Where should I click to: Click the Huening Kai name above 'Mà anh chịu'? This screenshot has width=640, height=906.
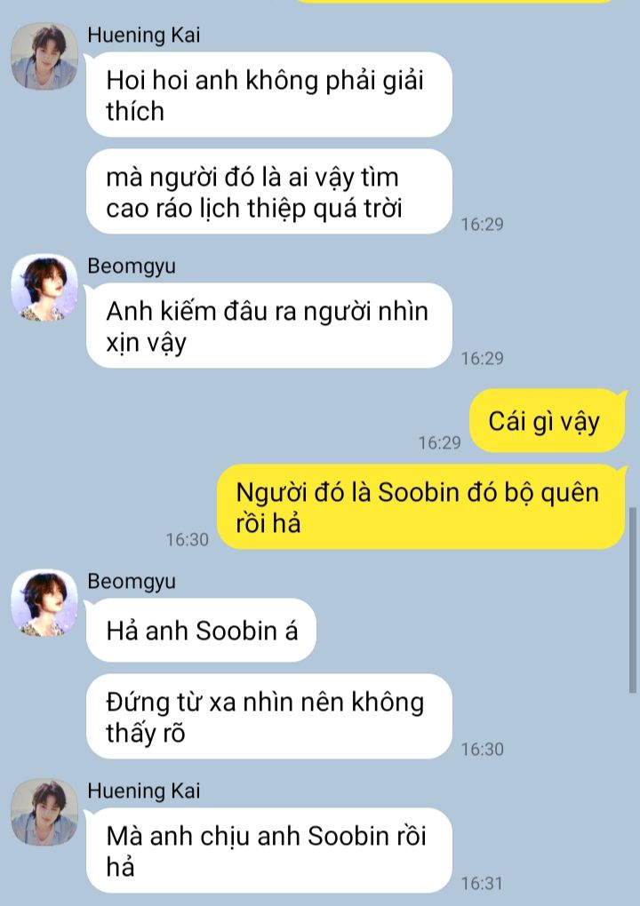[143, 791]
